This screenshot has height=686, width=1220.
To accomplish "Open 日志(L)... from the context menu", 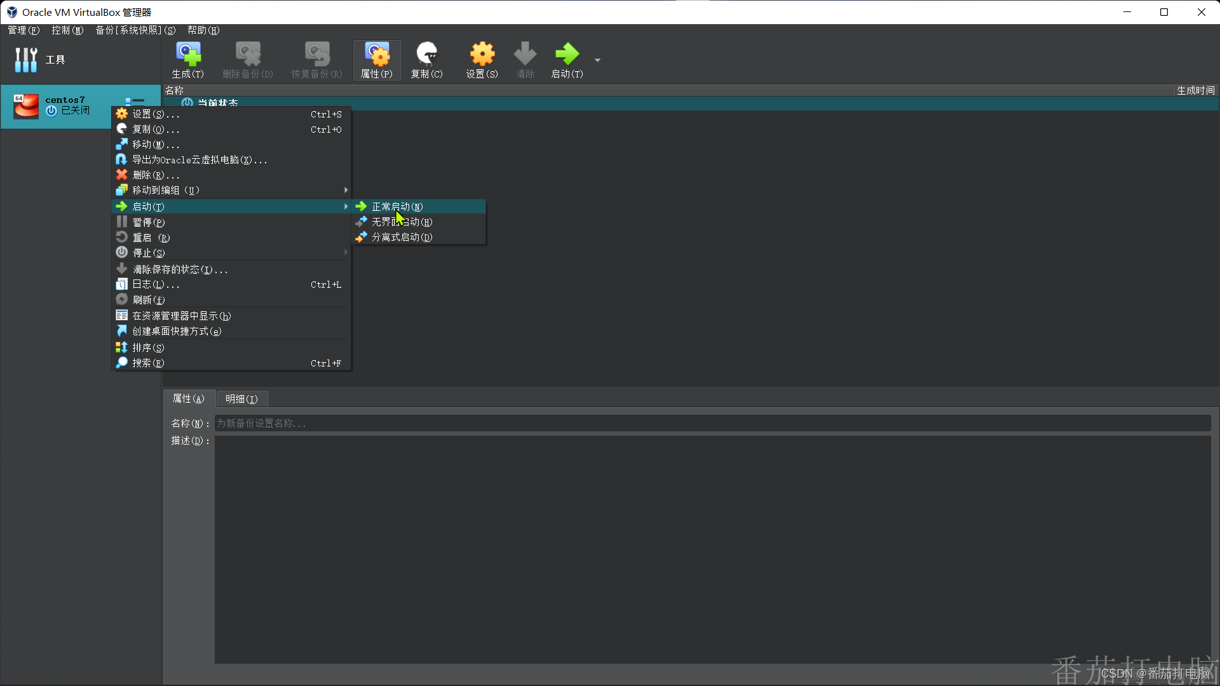I will coord(231,285).
